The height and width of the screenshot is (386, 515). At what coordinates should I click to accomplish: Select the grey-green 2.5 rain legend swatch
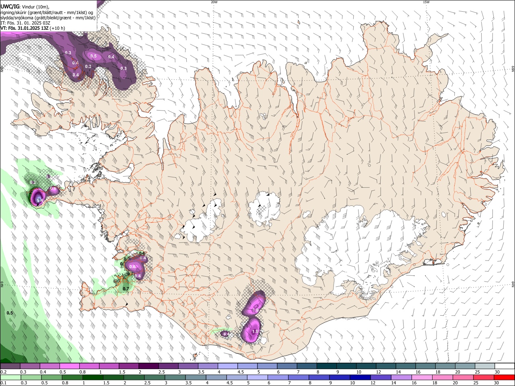[155, 377]
